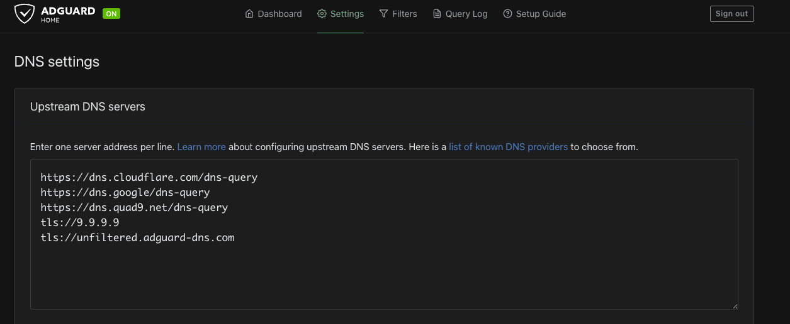Open the Settings menu

[x=341, y=14]
